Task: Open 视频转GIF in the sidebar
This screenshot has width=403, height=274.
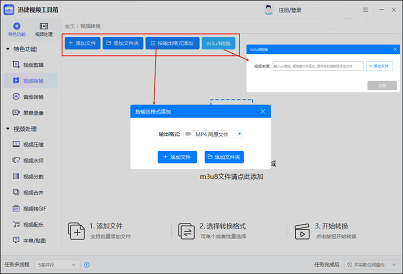Action: (x=30, y=209)
